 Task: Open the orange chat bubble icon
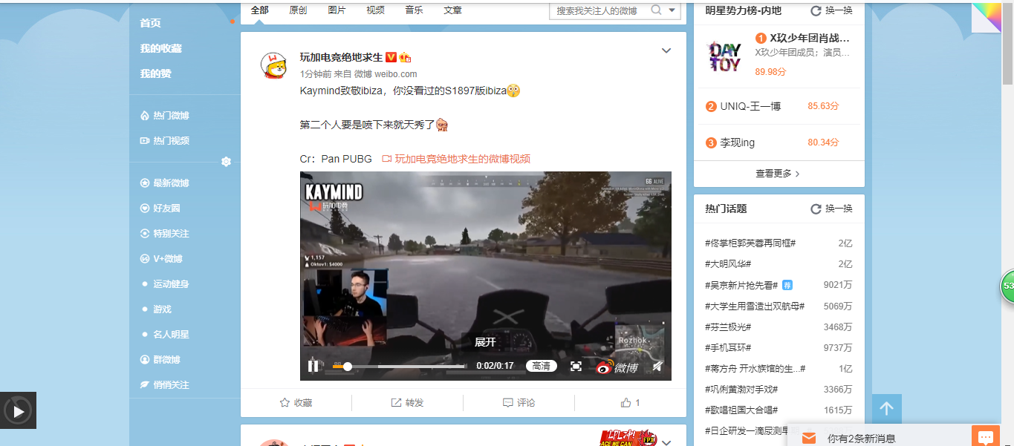click(x=986, y=437)
